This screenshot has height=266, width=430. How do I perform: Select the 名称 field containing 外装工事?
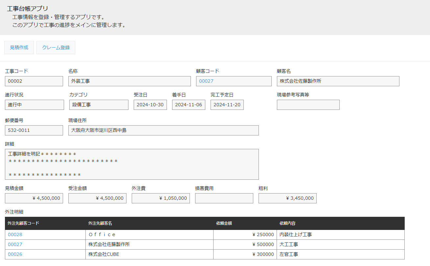coord(129,81)
